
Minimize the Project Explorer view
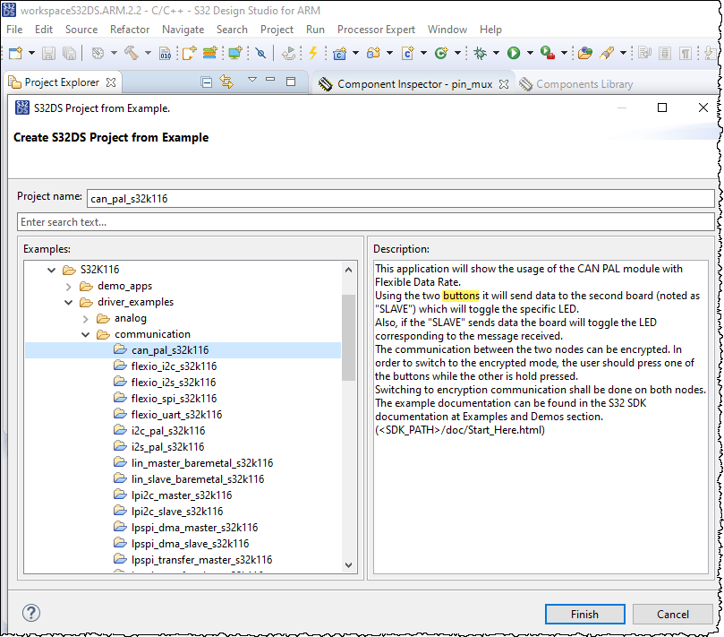coord(270,80)
